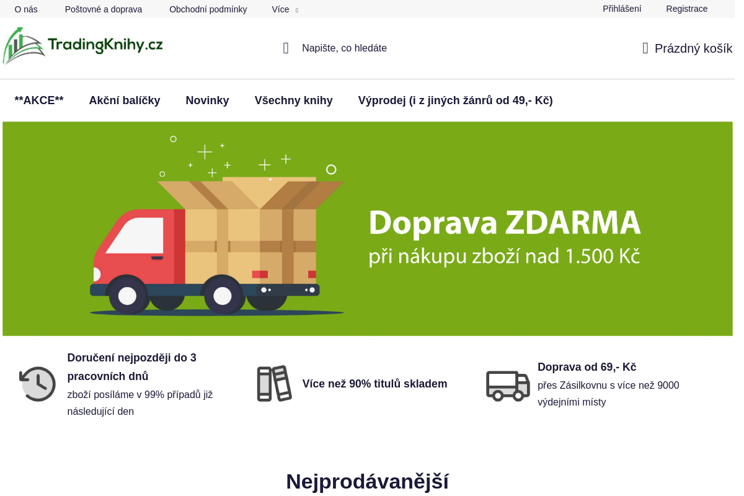Screen dimensions: 744x496
Task: Click the TradingKnihy.cz logo
Action: pyautogui.click(x=82, y=45)
